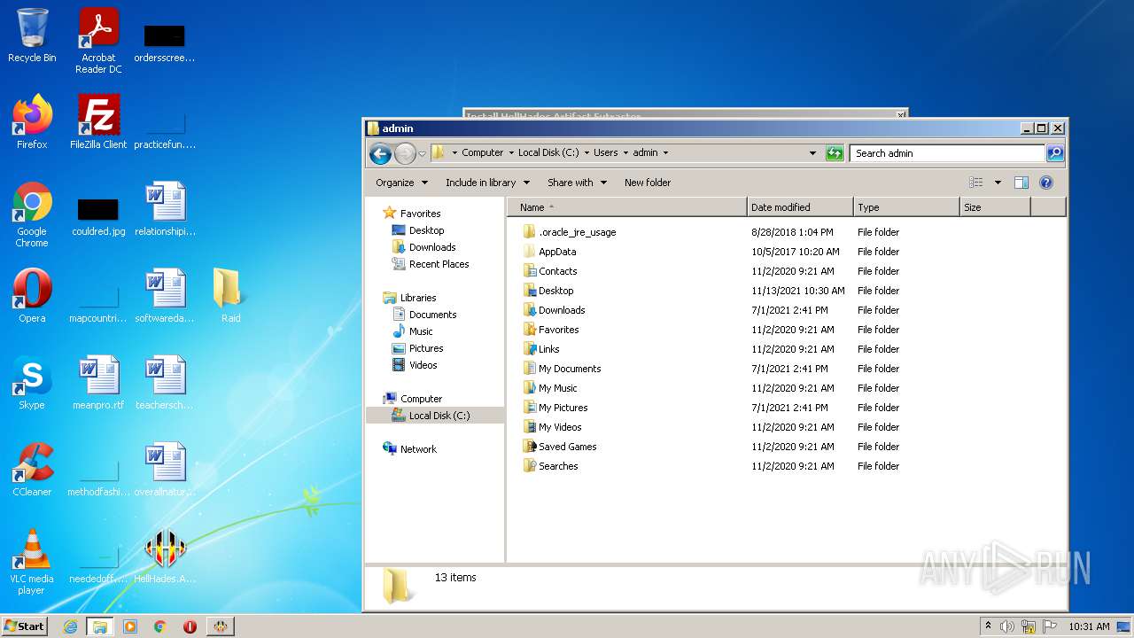The width and height of the screenshot is (1134, 638).
Task: Sort by Date modified column header
Action: [801, 207]
